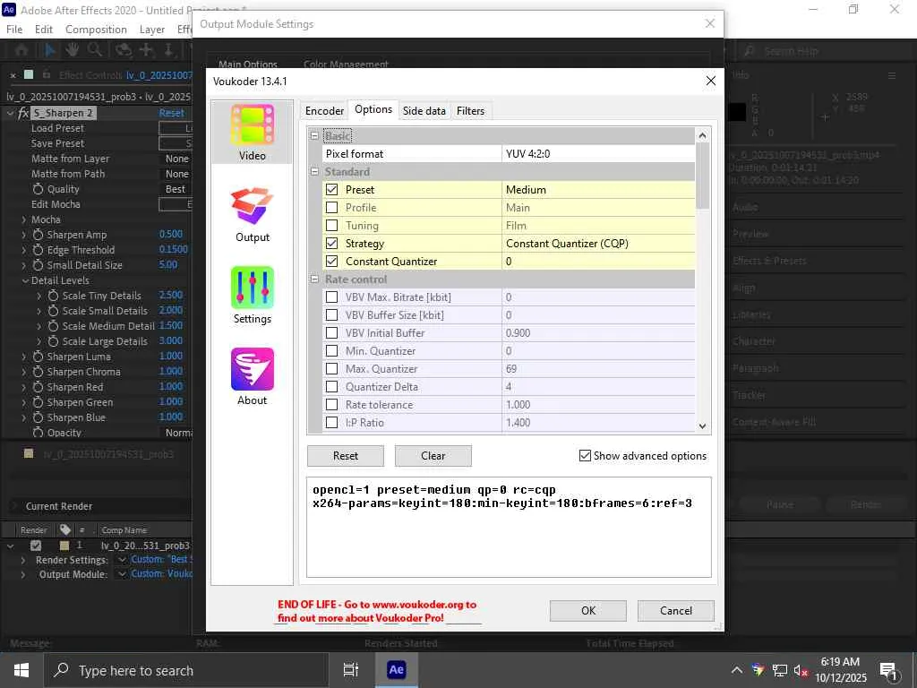The height and width of the screenshot is (688, 917).
Task: Open the Preset value Medium dropdown
Action: 598,190
